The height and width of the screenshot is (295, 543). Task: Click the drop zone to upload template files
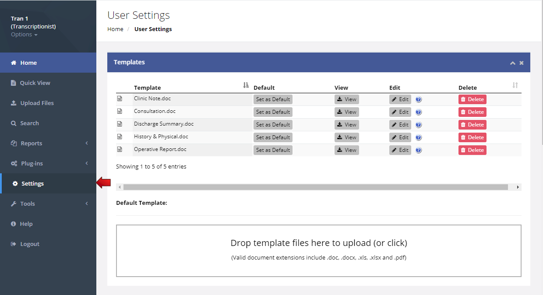point(319,251)
